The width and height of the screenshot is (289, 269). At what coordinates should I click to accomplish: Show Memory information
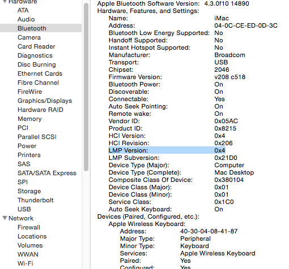29,119
